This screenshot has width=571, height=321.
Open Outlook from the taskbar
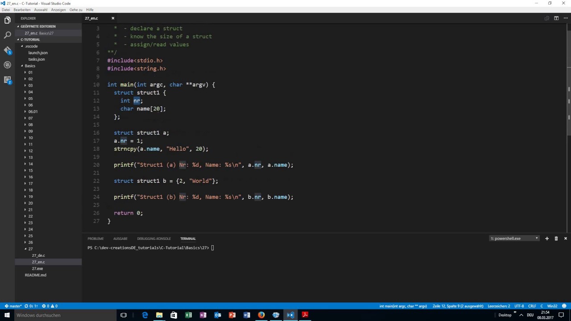click(x=218, y=315)
